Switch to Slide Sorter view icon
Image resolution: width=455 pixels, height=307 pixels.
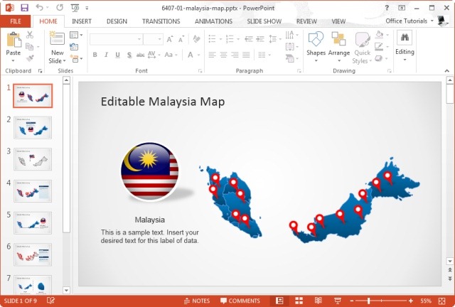click(x=299, y=301)
